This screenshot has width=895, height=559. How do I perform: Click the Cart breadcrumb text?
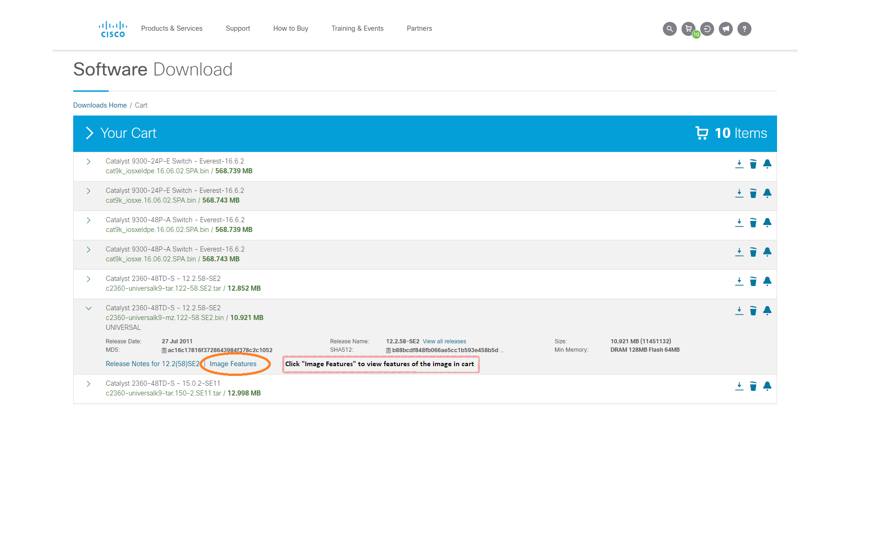click(x=141, y=105)
